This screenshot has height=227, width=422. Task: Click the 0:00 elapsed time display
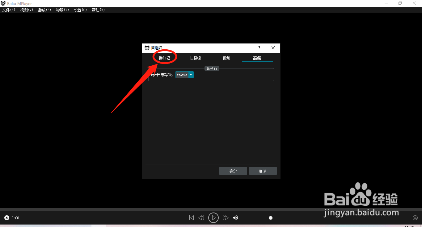pos(15,218)
